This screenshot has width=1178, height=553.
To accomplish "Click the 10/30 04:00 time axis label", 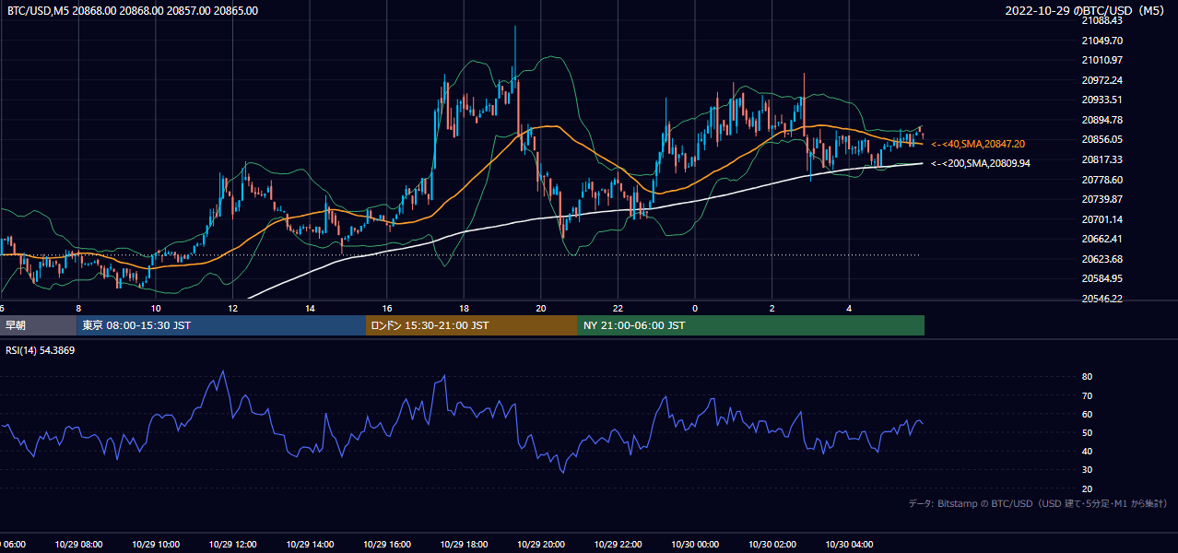I will click(x=849, y=546).
